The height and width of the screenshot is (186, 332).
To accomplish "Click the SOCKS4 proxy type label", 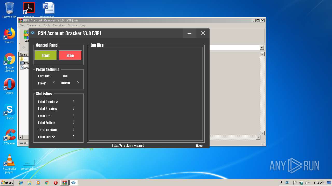I will 65,83.
